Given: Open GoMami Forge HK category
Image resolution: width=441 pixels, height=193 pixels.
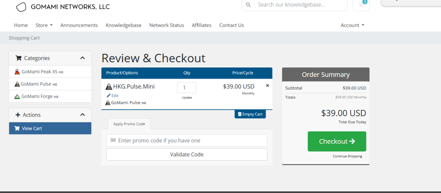Looking at the screenshot, I should [x=50, y=96].
